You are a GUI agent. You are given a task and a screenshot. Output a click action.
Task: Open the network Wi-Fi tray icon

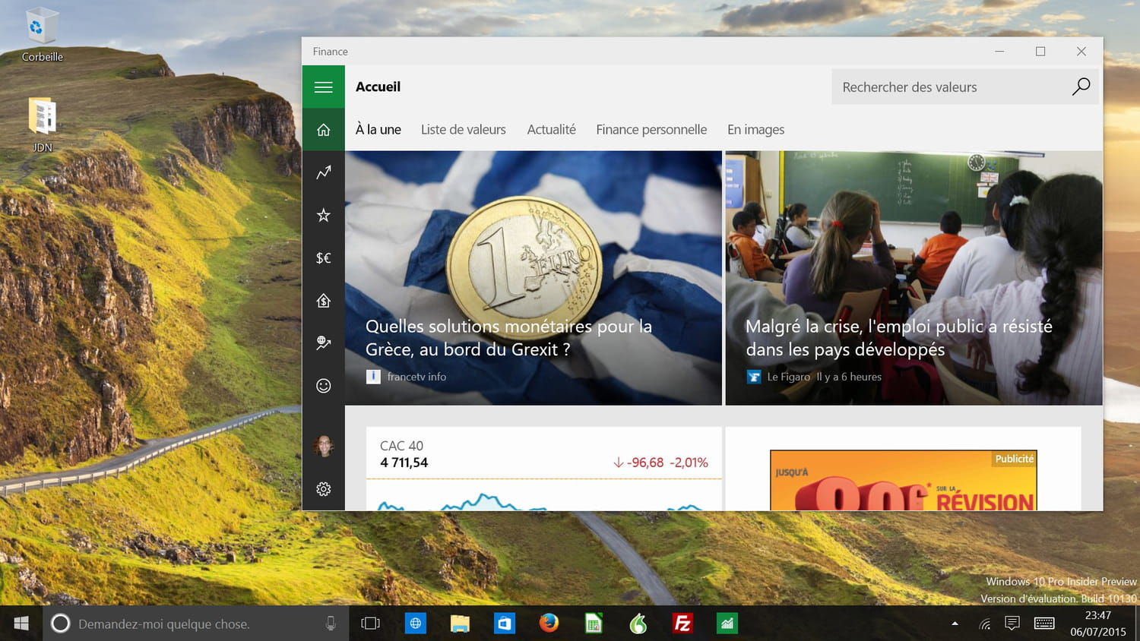[984, 624]
